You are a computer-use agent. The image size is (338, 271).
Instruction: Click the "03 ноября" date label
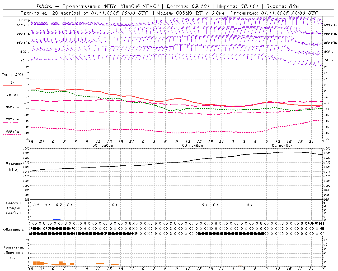(x=193, y=146)
